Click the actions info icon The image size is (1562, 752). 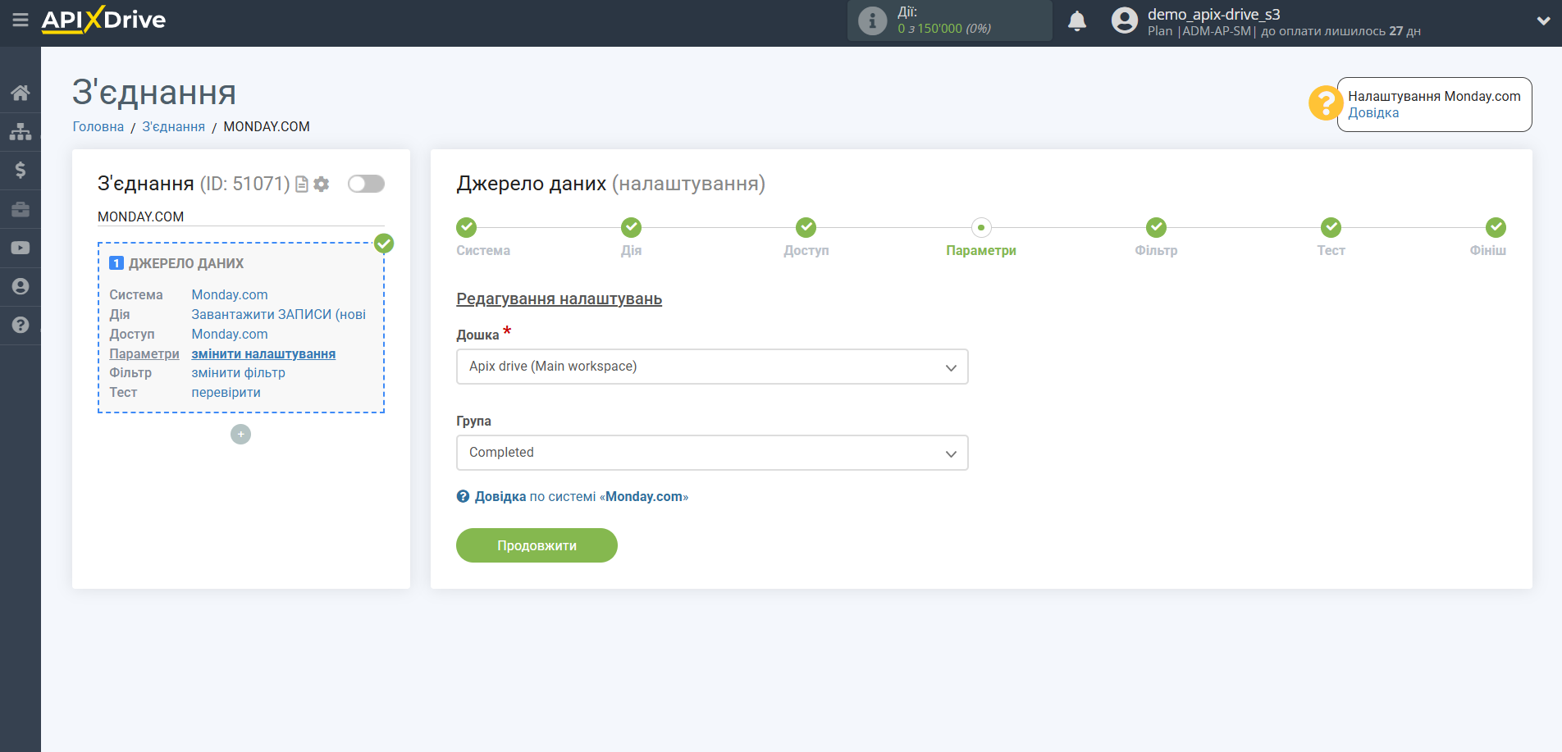[x=872, y=21]
